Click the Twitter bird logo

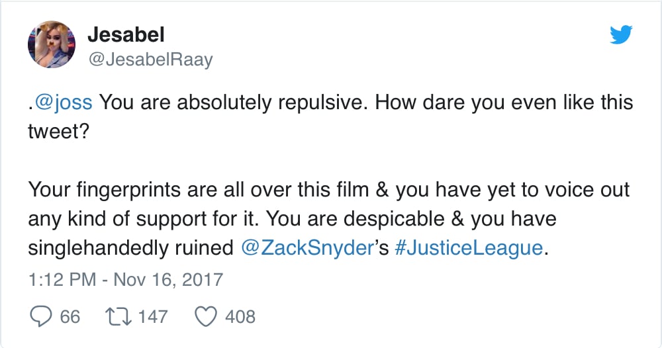click(621, 35)
